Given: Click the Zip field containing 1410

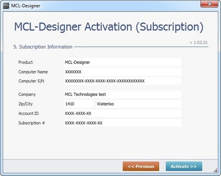Looking at the screenshot, I should point(79,104).
